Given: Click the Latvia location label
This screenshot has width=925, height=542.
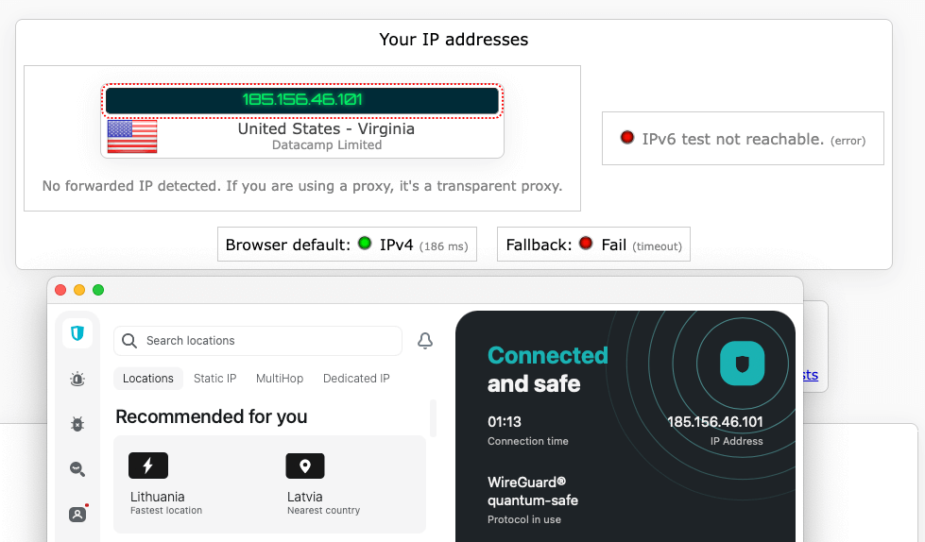Looking at the screenshot, I should coord(305,497).
